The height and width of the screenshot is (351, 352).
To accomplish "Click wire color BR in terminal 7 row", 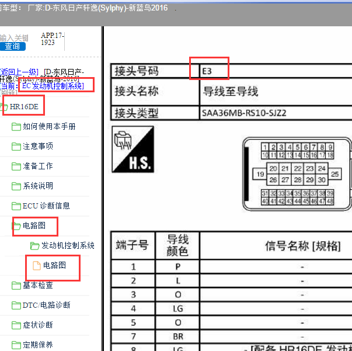I will point(177,336).
